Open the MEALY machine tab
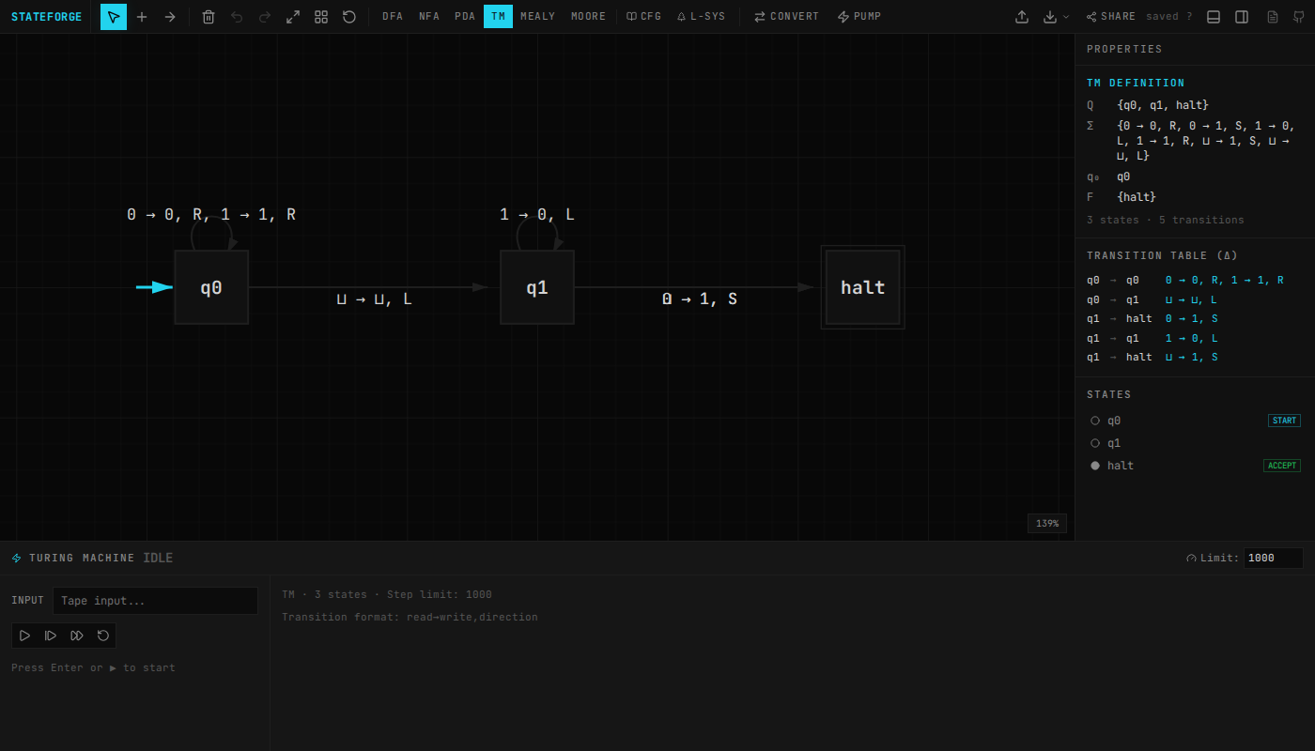The image size is (1315, 751). (x=537, y=16)
